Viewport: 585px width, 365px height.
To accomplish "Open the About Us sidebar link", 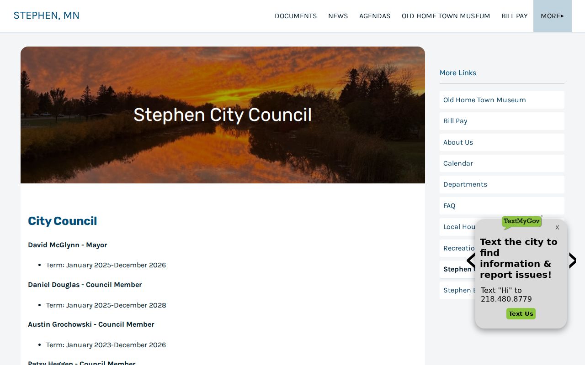I will coord(502,142).
